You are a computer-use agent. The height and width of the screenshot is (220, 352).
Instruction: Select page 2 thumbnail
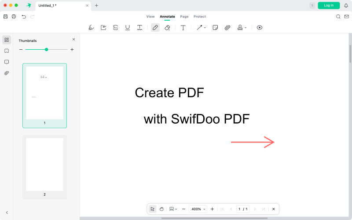point(45,167)
